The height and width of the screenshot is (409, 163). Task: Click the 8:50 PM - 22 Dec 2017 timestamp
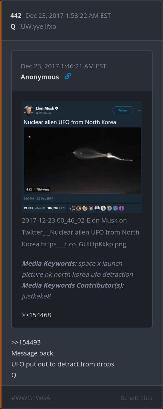coord(38,198)
